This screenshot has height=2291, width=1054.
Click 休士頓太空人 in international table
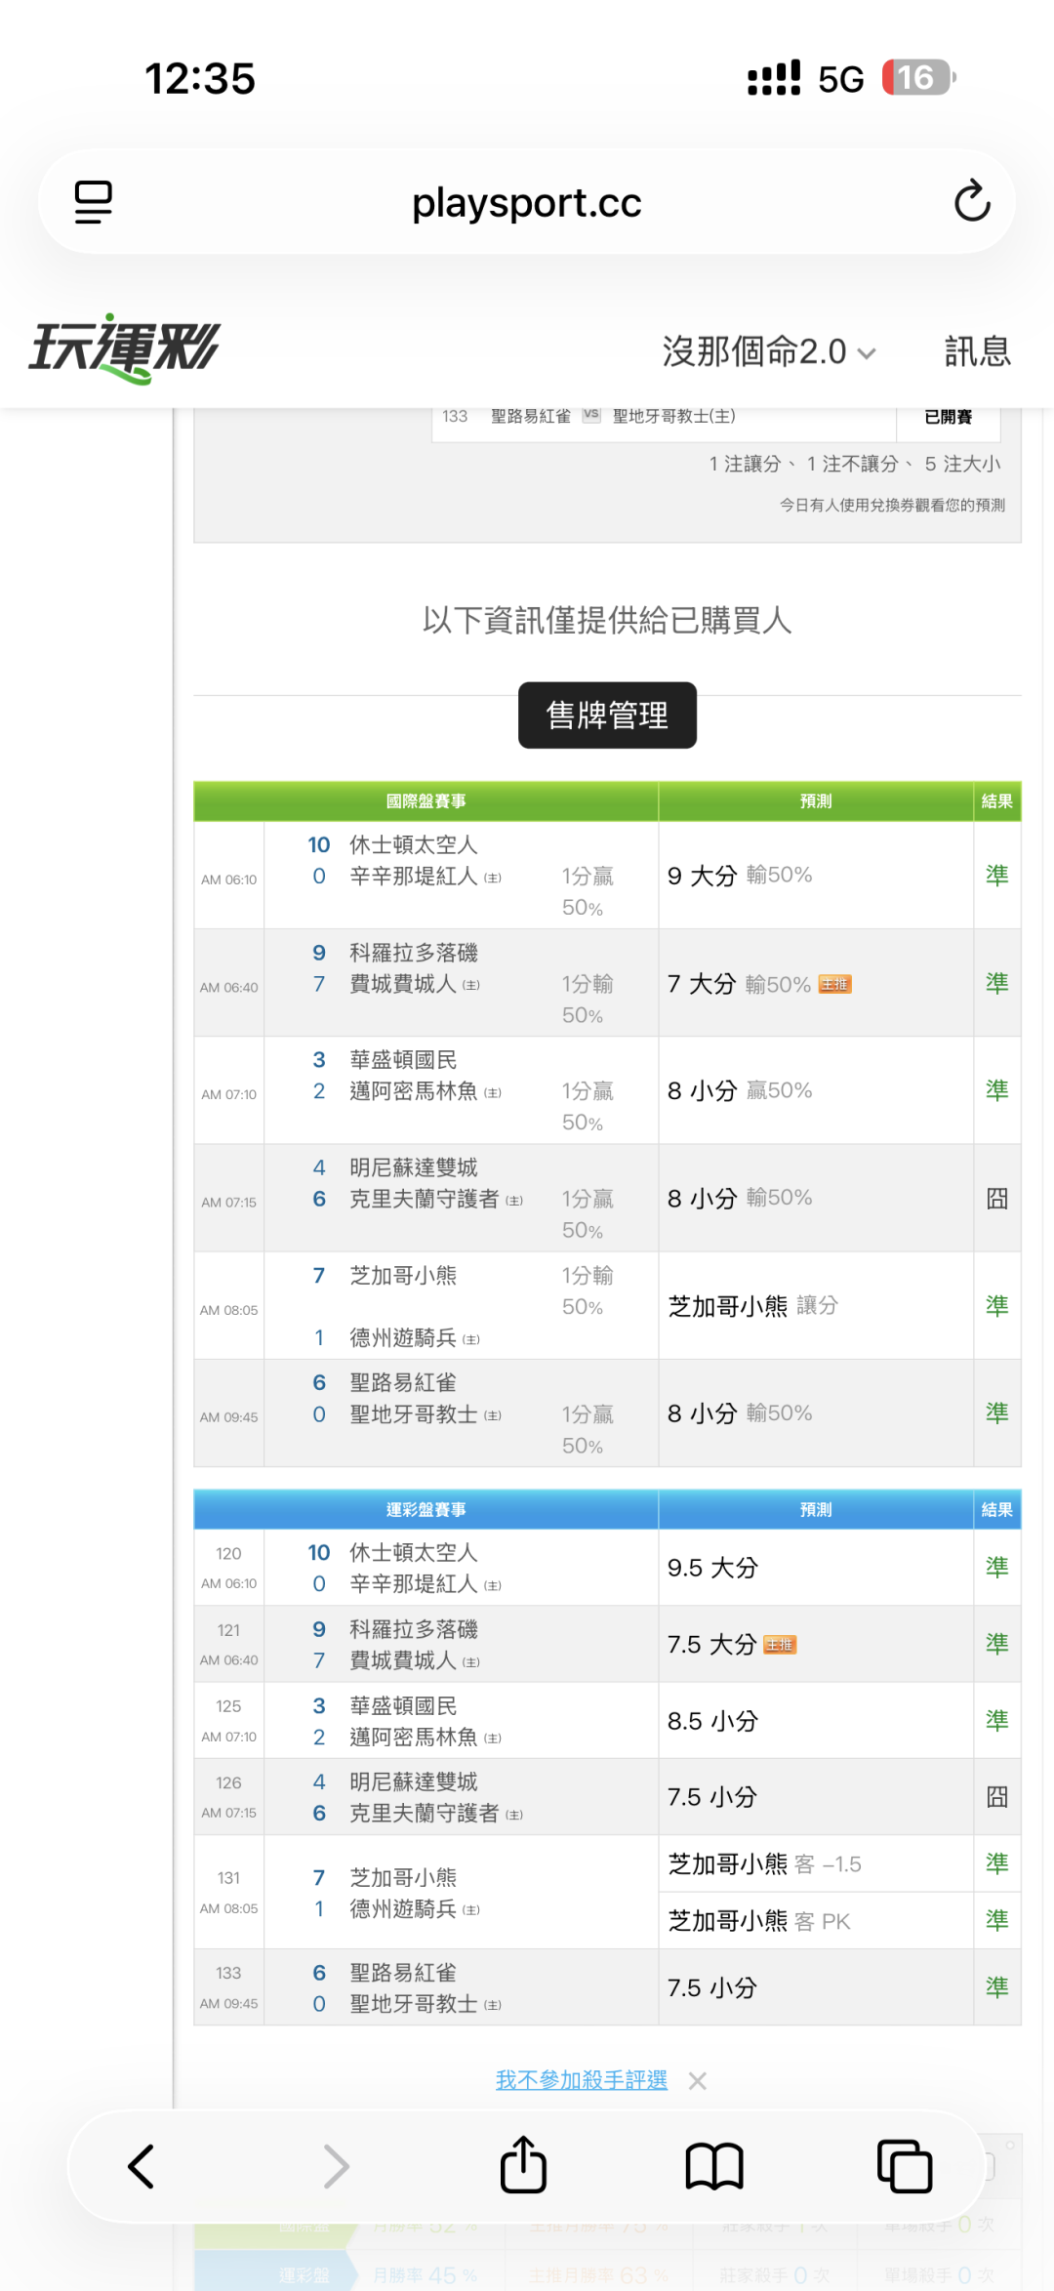[414, 844]
